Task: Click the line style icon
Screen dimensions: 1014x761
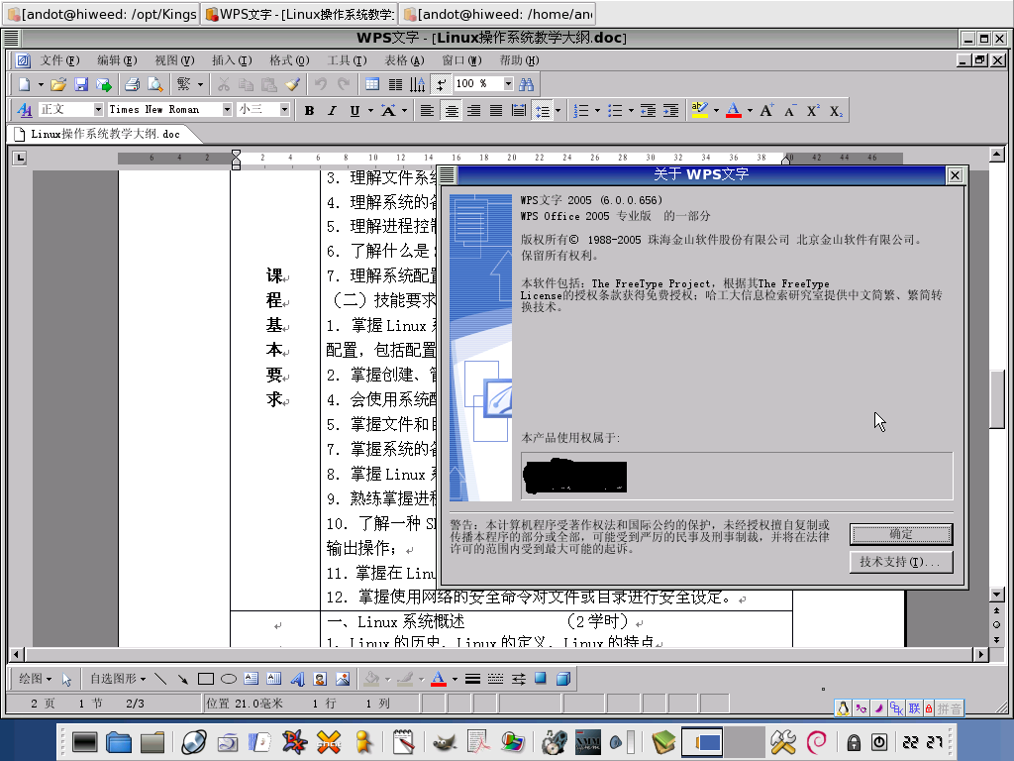Action: [472, 679]
